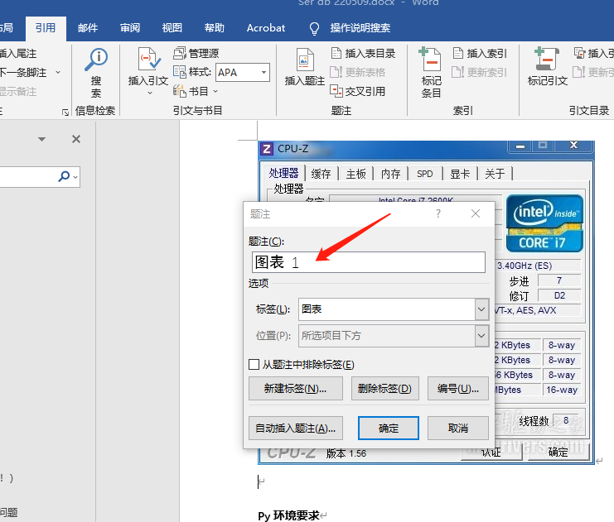Expand 插入引文 dropdown arrow
Image resolution: width=614 pixels, height=522 pixels.
[149, 93]
